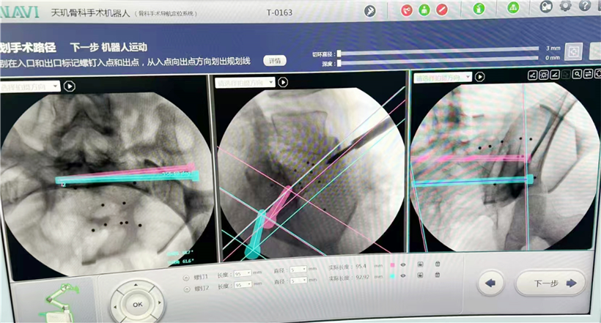Click the 下一步 next step button
Screen dimensions: 601x323
[x=550, y=283]
